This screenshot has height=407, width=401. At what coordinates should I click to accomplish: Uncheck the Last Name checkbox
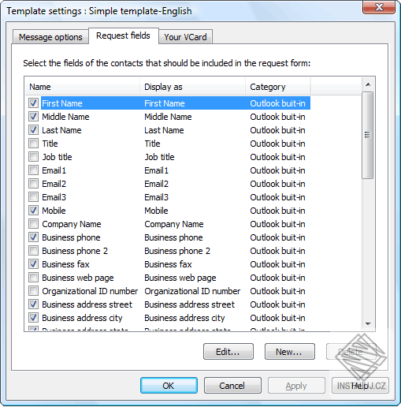(33, 130)
